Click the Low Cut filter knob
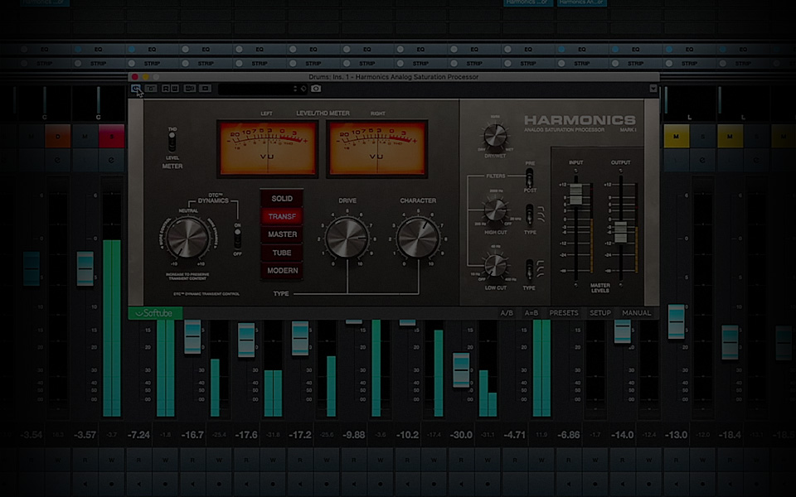The height and width of the screenshot is (497, 796). click(x=495, y=265)
